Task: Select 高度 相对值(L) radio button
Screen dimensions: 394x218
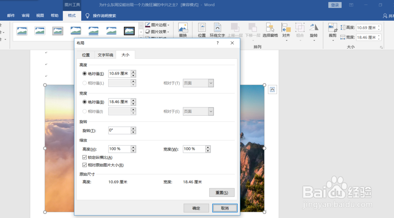Action: (84, 83)
